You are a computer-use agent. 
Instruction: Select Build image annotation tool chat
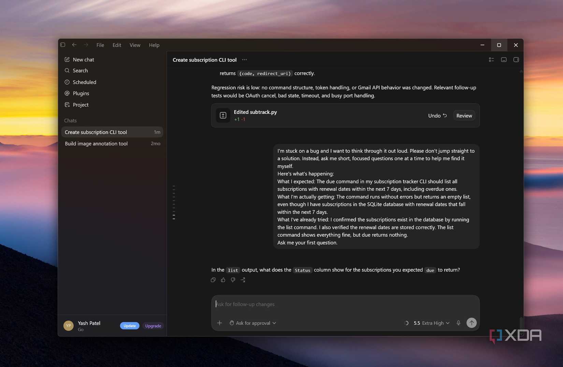point(112,143)
